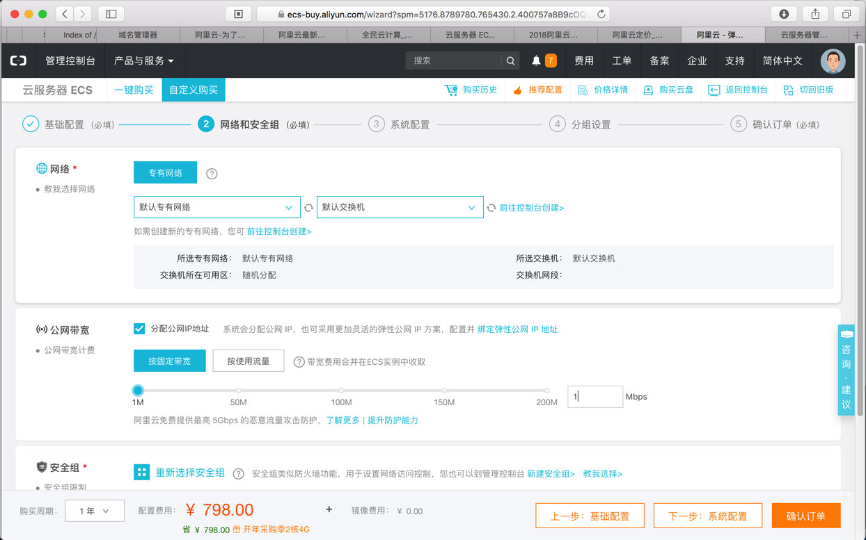Toggle the Safari sidebar button
Screen dimensions: 866x540
pos(111,14)
